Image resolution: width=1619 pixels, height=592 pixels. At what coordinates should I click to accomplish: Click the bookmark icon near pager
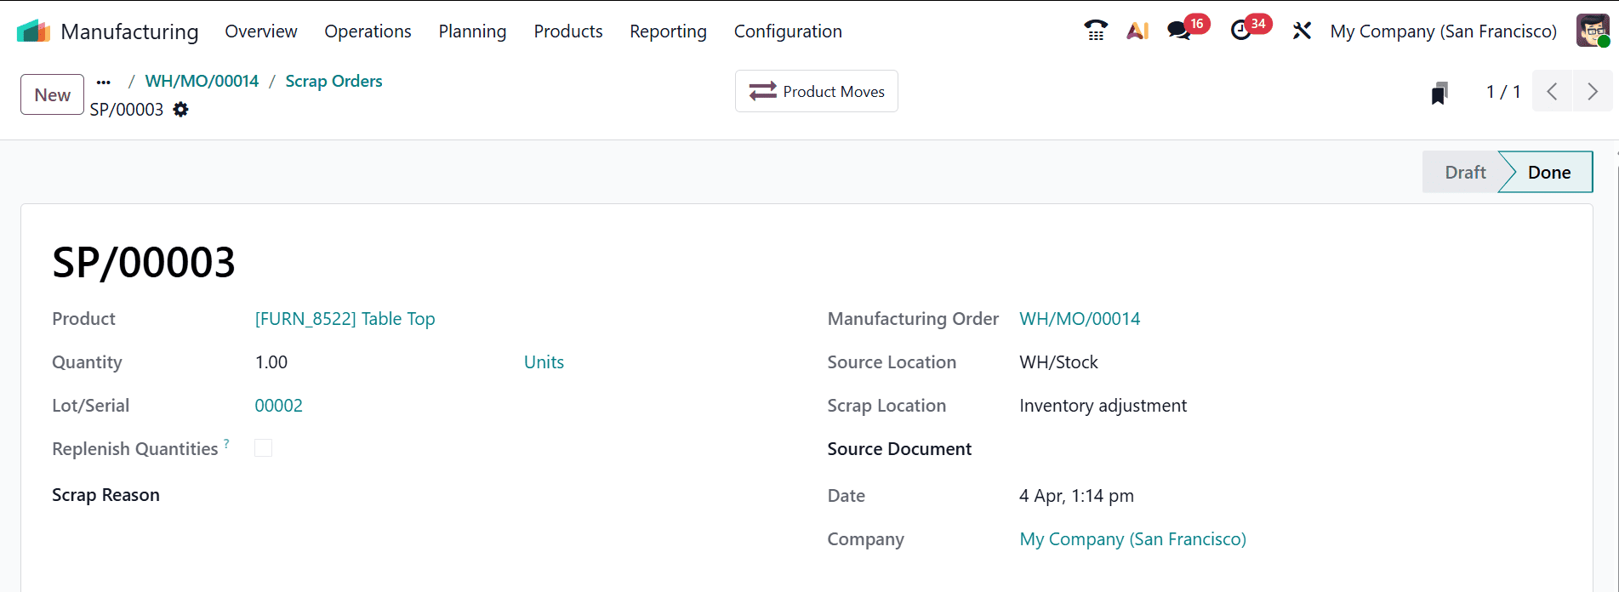[1439, 93]
